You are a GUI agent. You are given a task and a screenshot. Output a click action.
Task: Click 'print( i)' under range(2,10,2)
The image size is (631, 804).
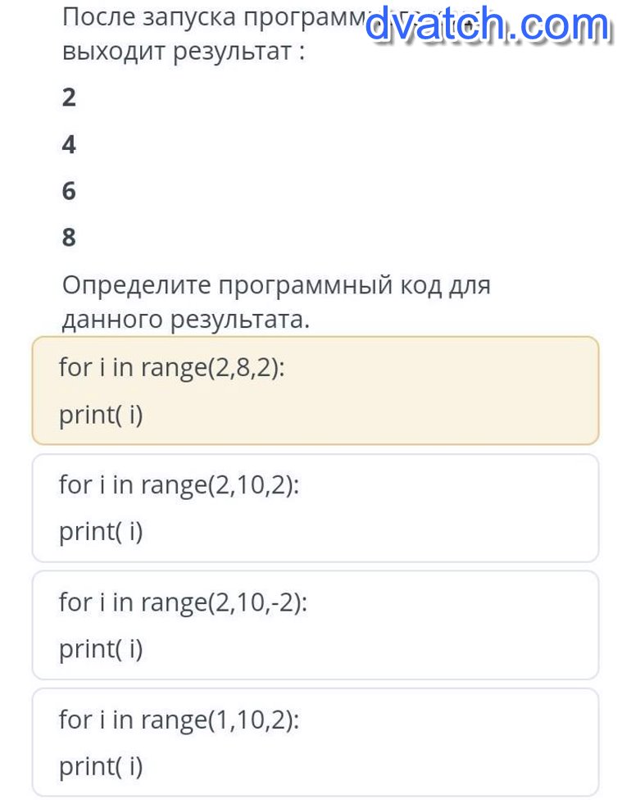(101, 532)
